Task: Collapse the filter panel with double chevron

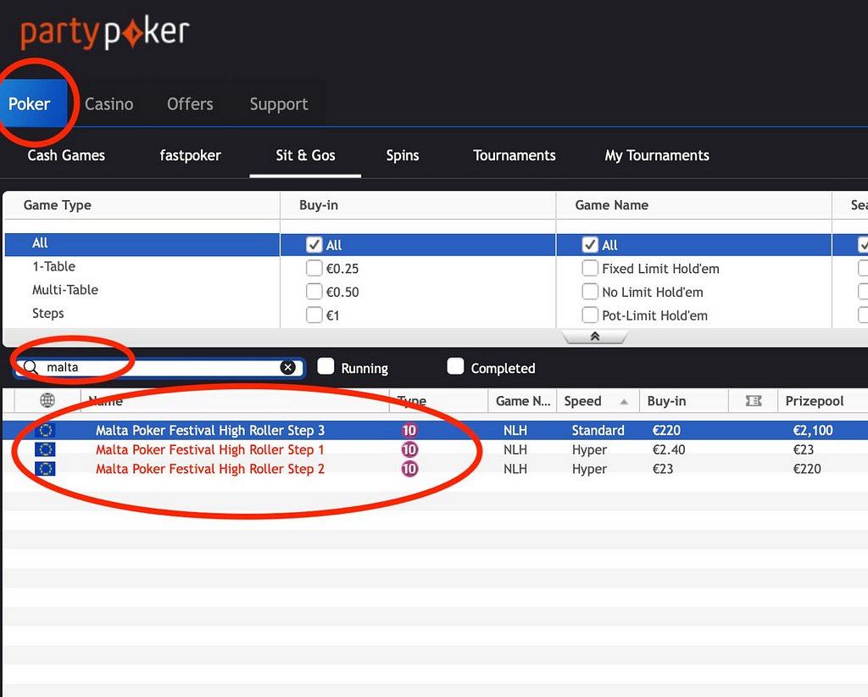Action: 595,336
